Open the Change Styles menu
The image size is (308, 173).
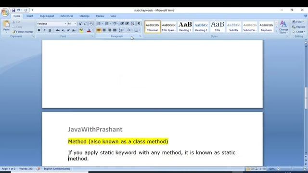tap(283, 27)
